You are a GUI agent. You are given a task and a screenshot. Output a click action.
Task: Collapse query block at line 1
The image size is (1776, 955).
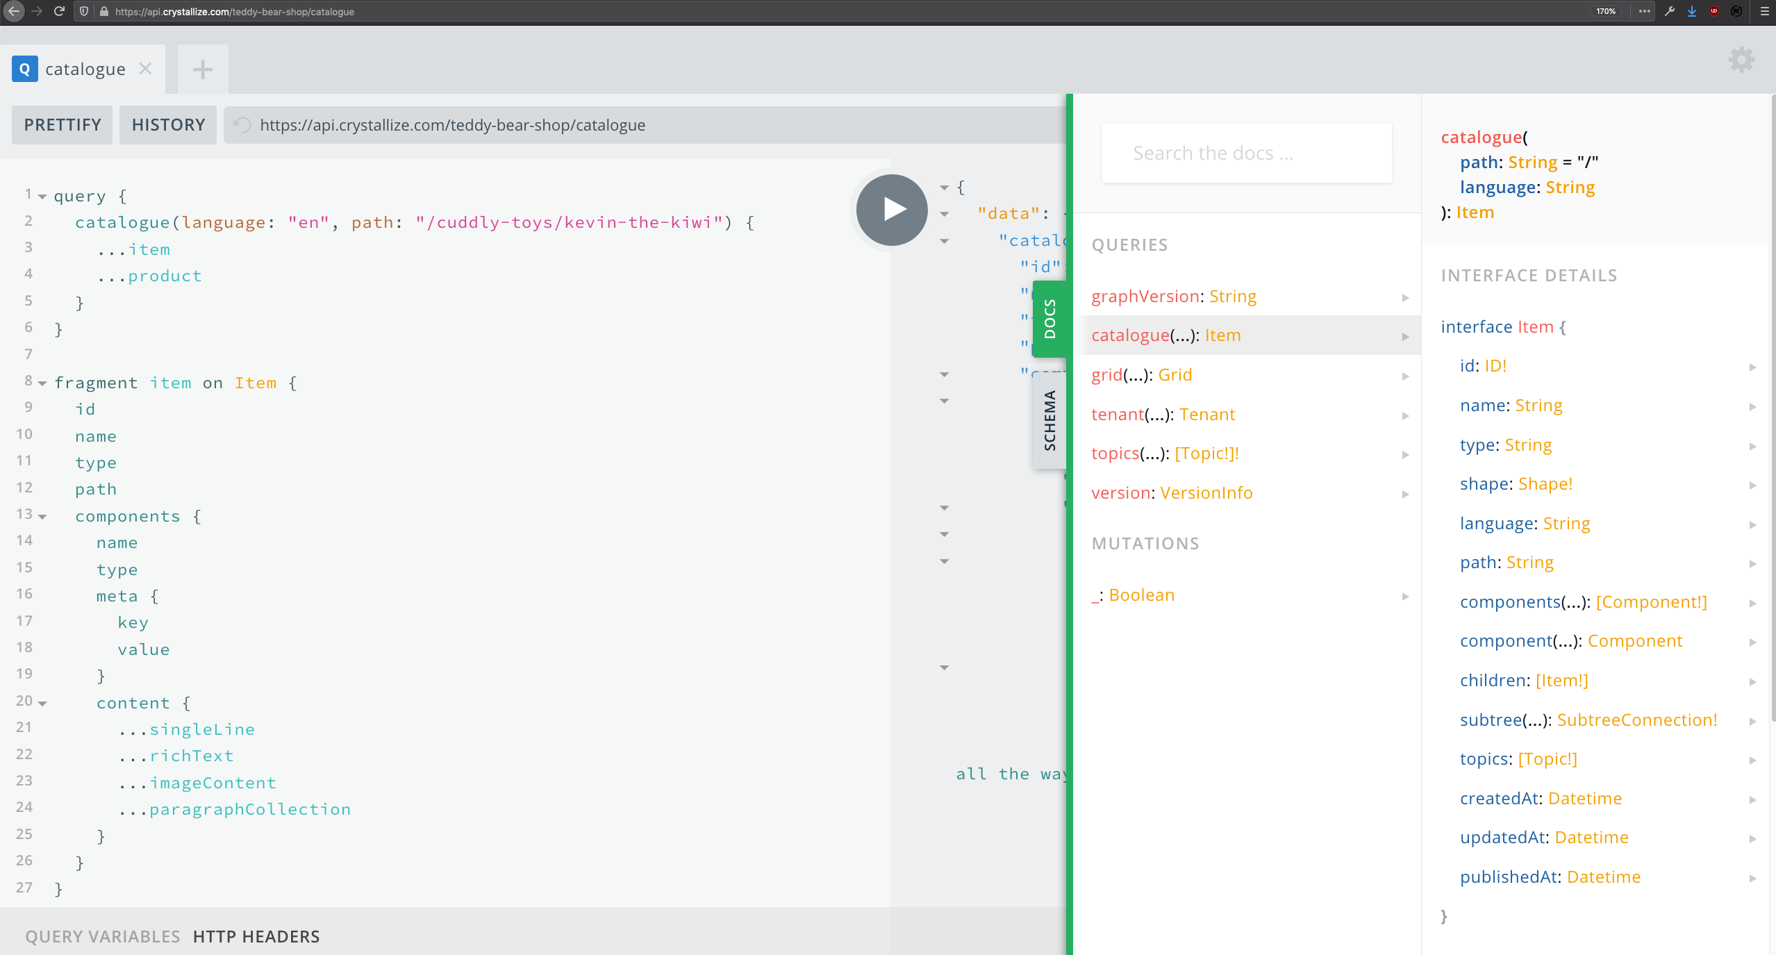(x=42, y=197)
